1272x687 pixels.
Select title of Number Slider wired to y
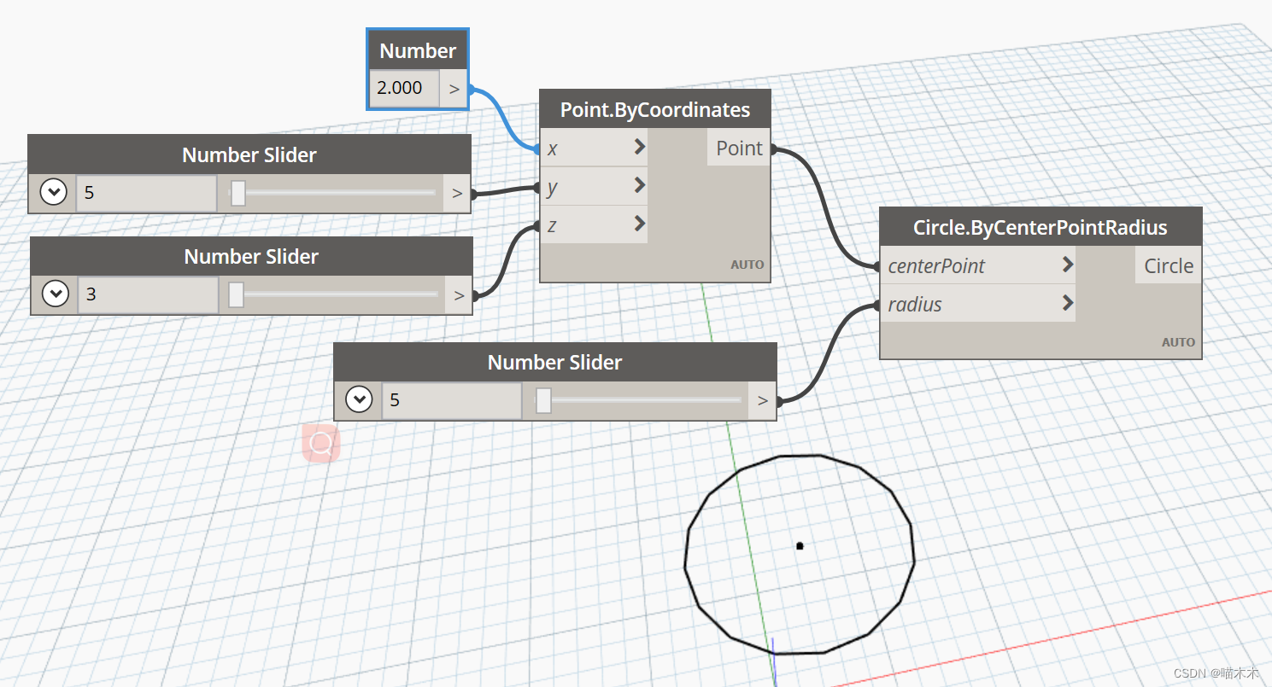pyautogui.click(x=249, y=154)
